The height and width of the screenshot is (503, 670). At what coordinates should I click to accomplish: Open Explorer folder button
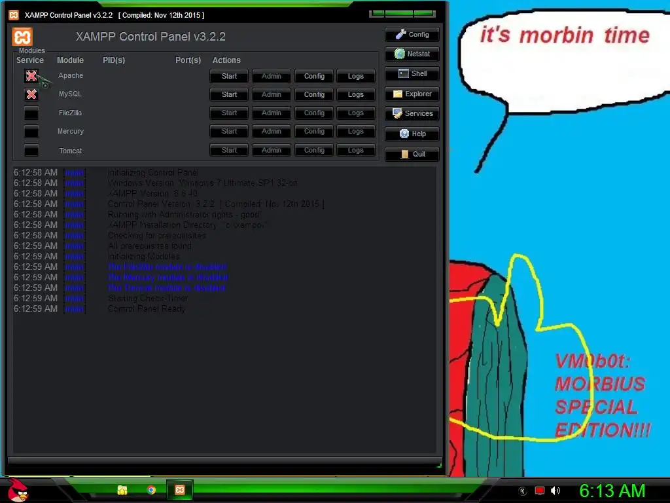coord(412,94)
